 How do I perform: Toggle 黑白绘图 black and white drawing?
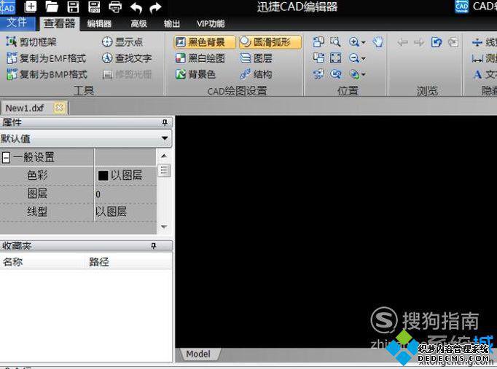(x=200, y=58)
